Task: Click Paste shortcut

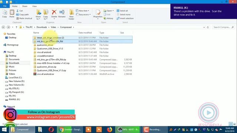Action: (24, 18)
